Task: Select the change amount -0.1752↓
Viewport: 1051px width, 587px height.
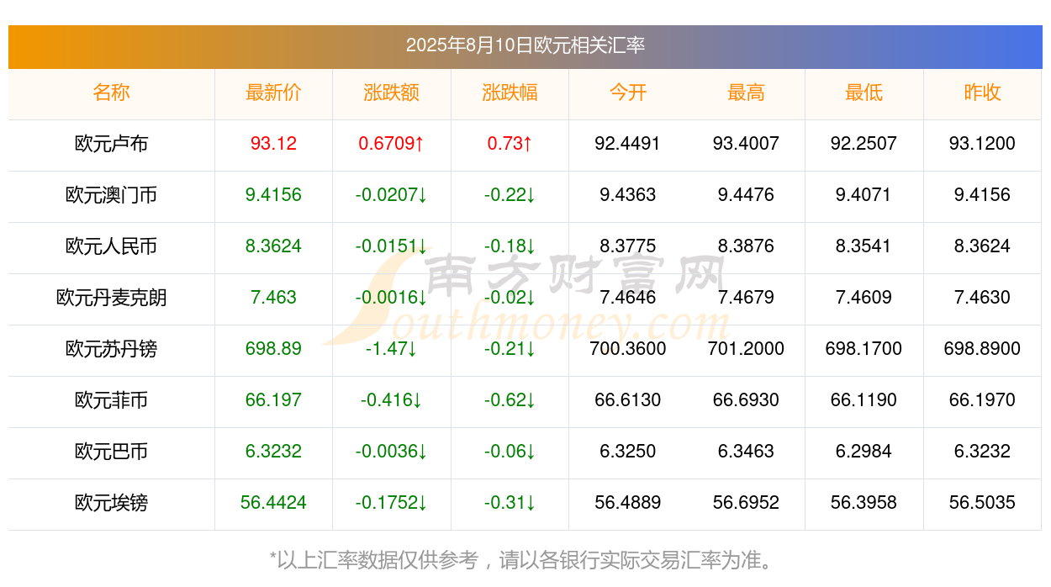Action: point(392,503)
